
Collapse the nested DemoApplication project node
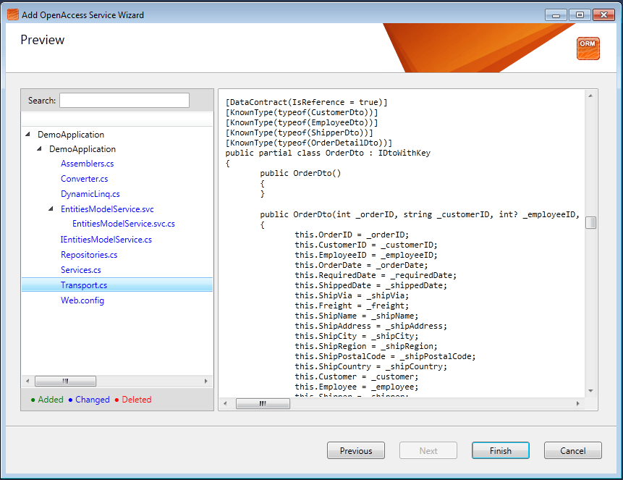(39, 149)
